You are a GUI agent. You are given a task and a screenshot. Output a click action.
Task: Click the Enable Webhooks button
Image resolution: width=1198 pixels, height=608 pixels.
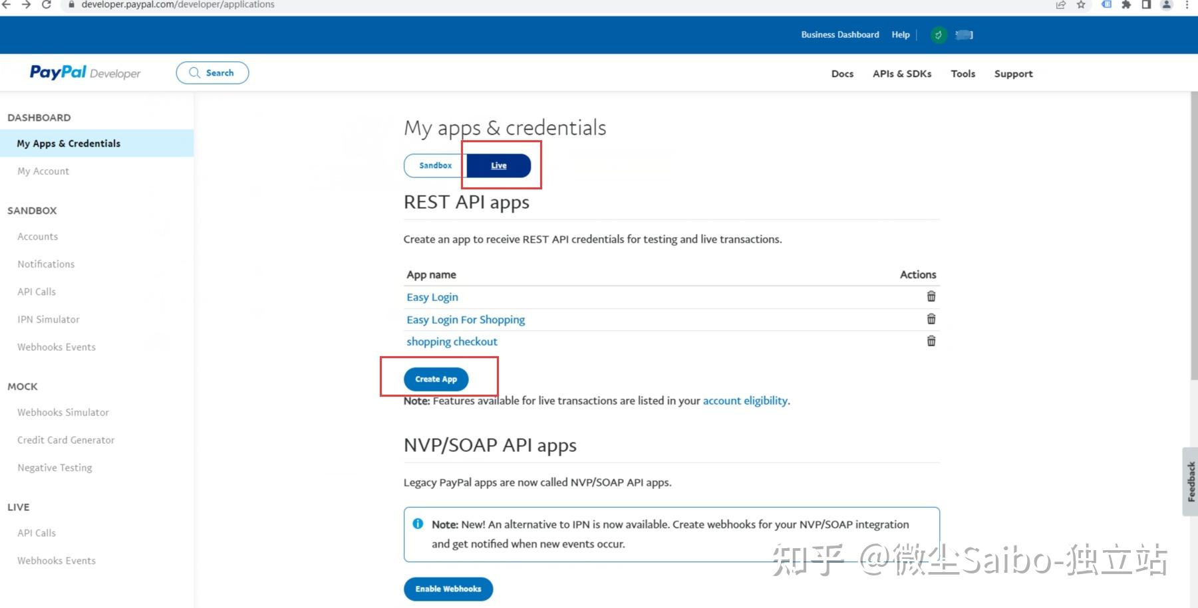pos(448,588)
